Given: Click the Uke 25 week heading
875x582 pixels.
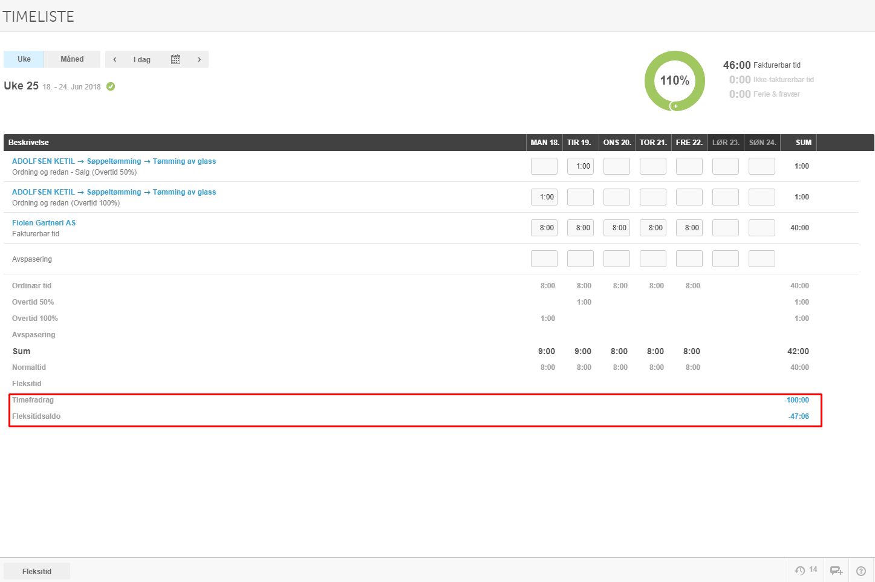Looking at the screenshot, I should (21, 86).
